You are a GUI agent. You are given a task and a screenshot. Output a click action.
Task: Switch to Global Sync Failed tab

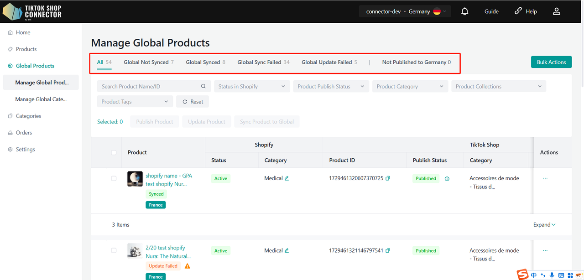[263, 62]
